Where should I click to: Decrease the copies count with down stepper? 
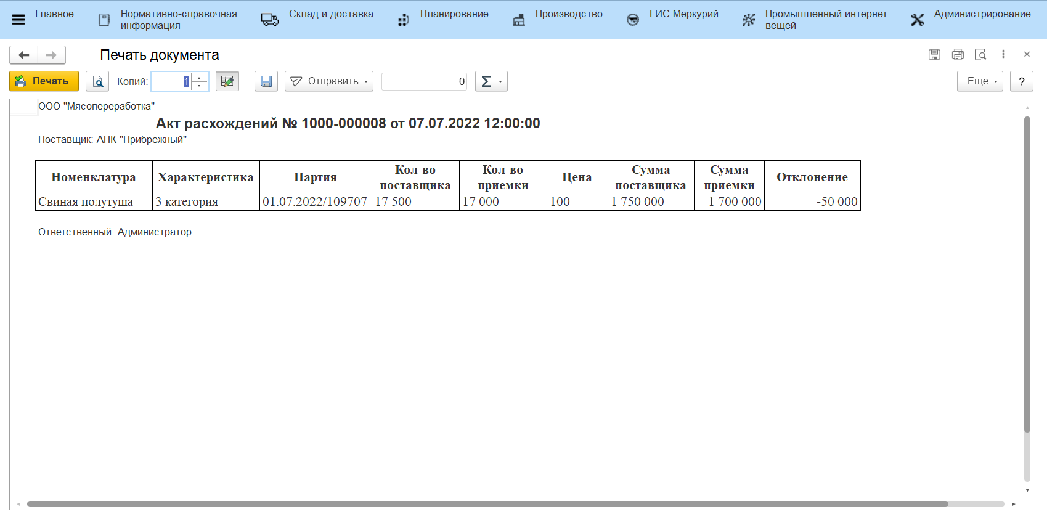200,86
